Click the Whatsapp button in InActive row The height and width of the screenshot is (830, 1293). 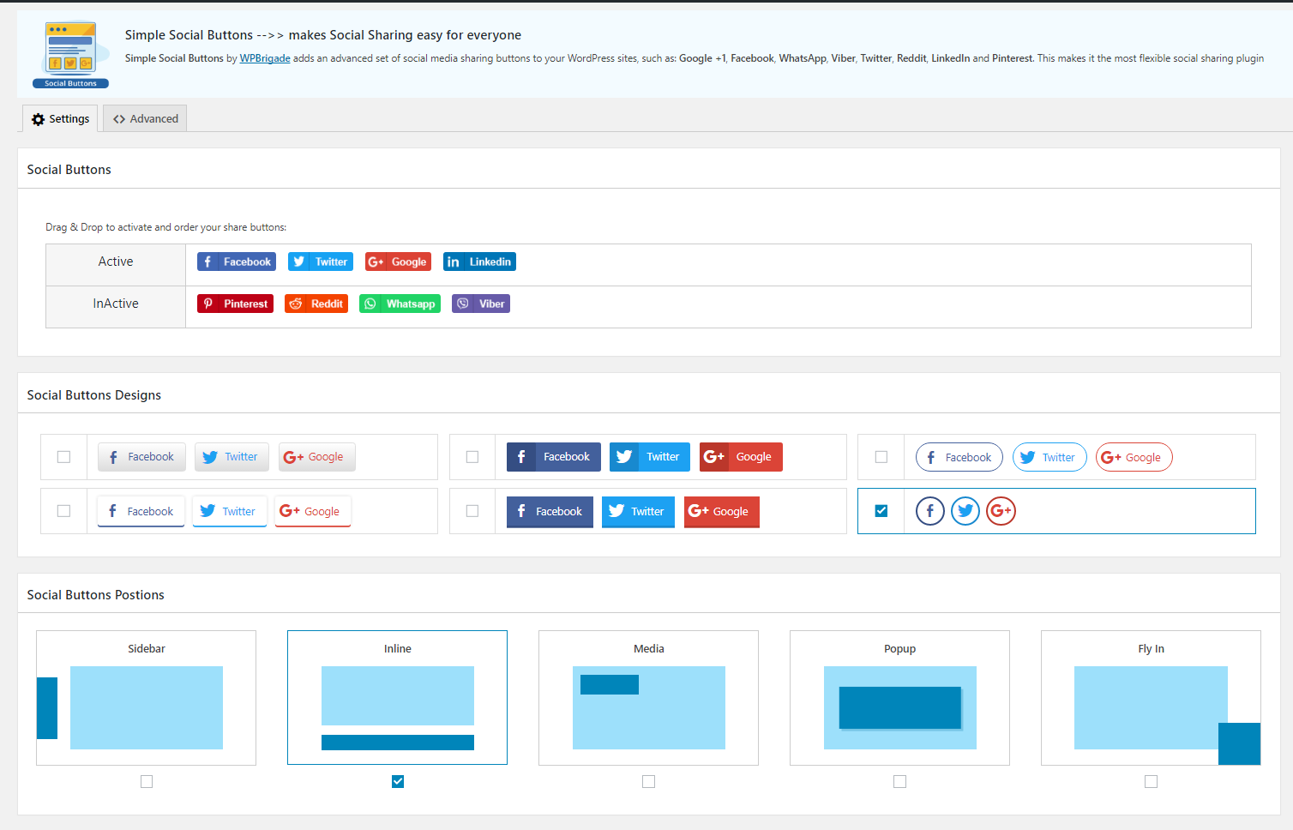[400, 304]
